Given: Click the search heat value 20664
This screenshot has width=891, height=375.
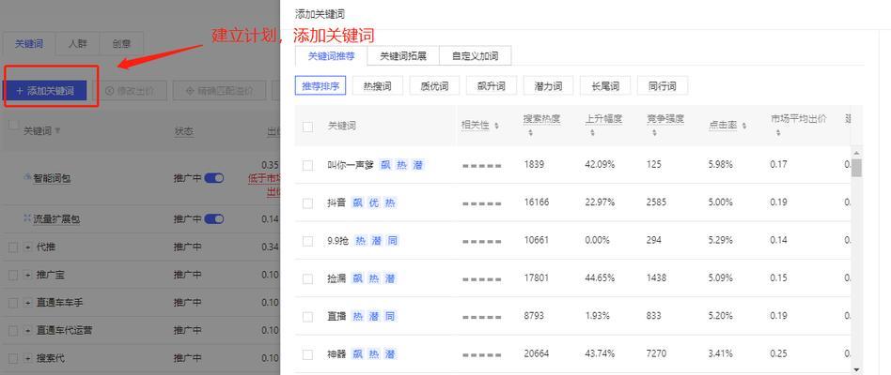Looking at the screenshot, I should [537, 353].
